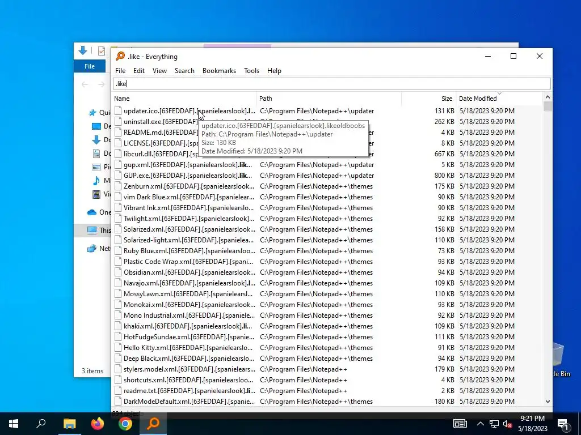Image resolution: width=581 pixels, height=435 pixels.
Task: Select Quick access star in Explorer sidebar
Action: [x=92, y=113]
